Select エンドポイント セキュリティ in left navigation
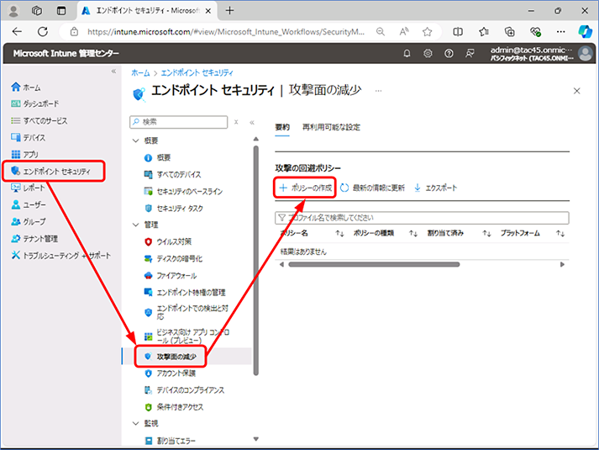This screenshot has height=450, width=599. pos(51,172)
